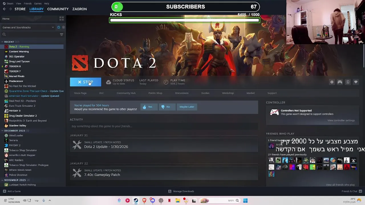Open the Games menu

click(x=38, y=3)
